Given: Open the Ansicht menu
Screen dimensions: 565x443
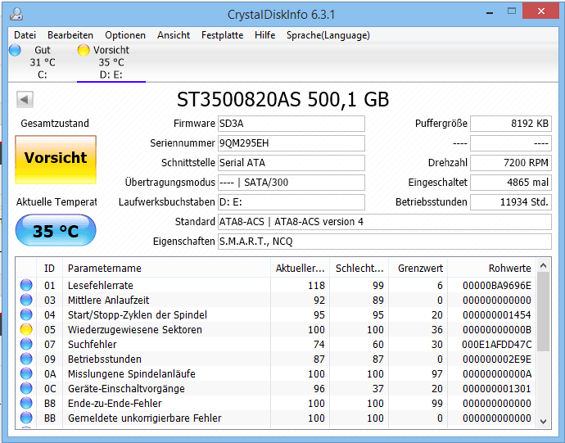Looking at the screenshot, I should pyautogui.click(x=174, y=35).
